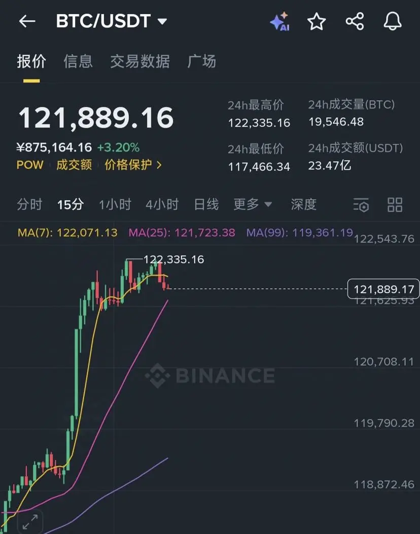Tap the 成交额 tag link
The height and width of the screenshot is (534, 420).
[74, 165]
